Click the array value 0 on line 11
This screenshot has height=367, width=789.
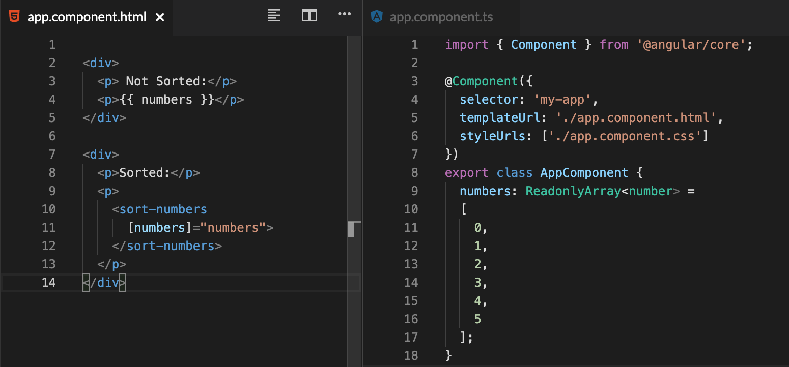coord(478,228)
